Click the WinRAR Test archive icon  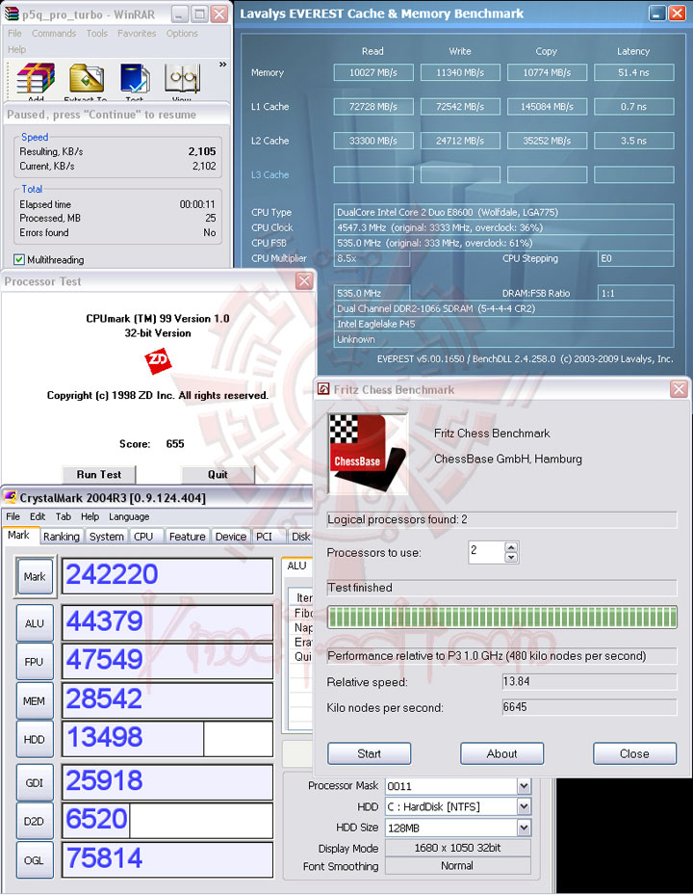[x=135, y=80]
